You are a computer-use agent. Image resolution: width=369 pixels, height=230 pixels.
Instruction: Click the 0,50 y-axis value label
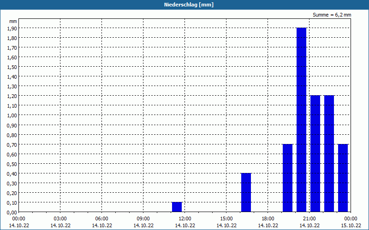click(12, 164)
